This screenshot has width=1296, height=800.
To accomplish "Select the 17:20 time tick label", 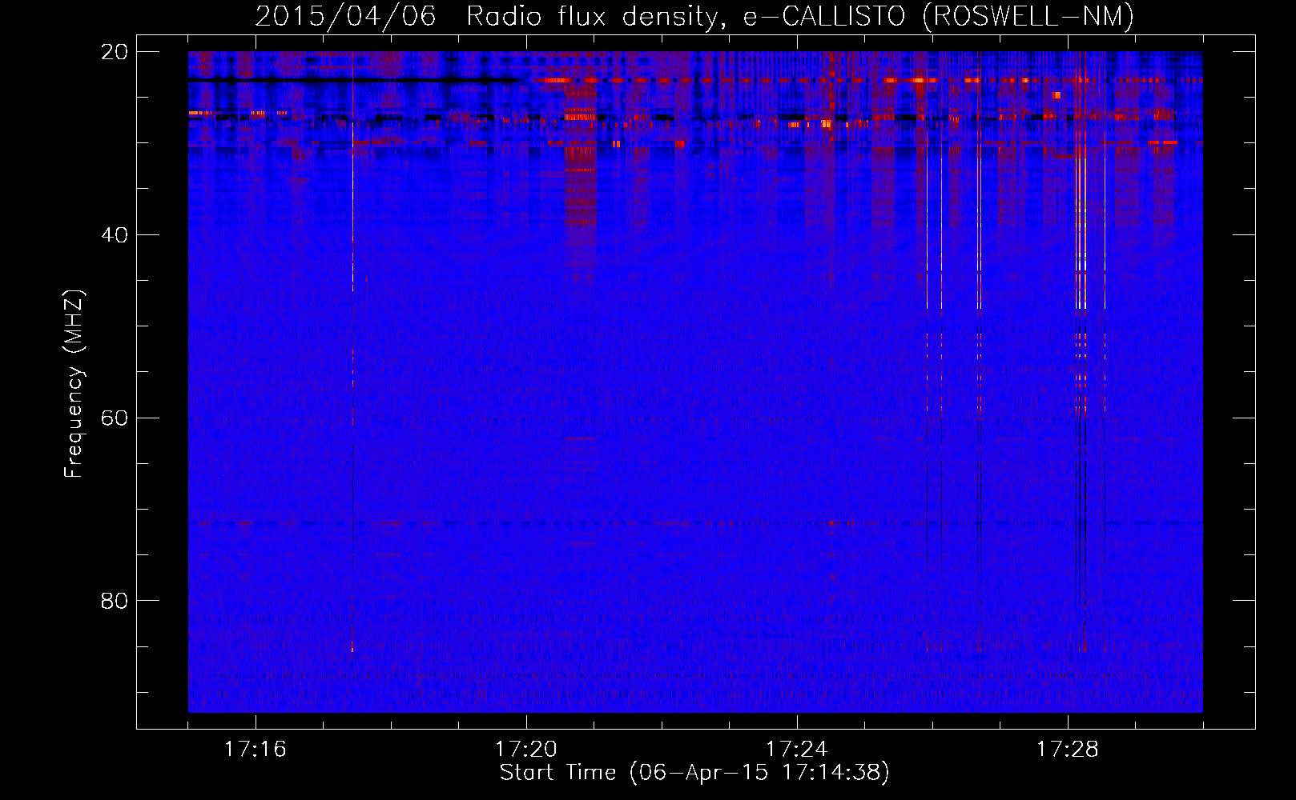I will click(525, 749).
